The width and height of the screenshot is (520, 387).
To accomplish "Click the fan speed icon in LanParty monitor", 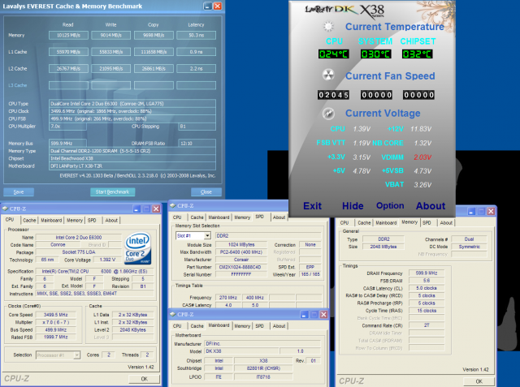I will pos(328,75).
